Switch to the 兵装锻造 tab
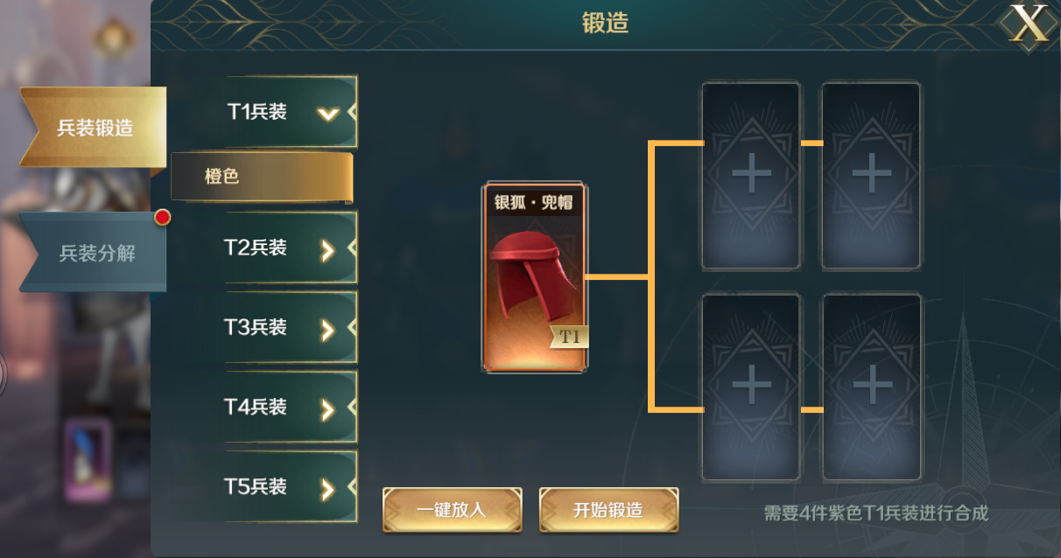 94,128
